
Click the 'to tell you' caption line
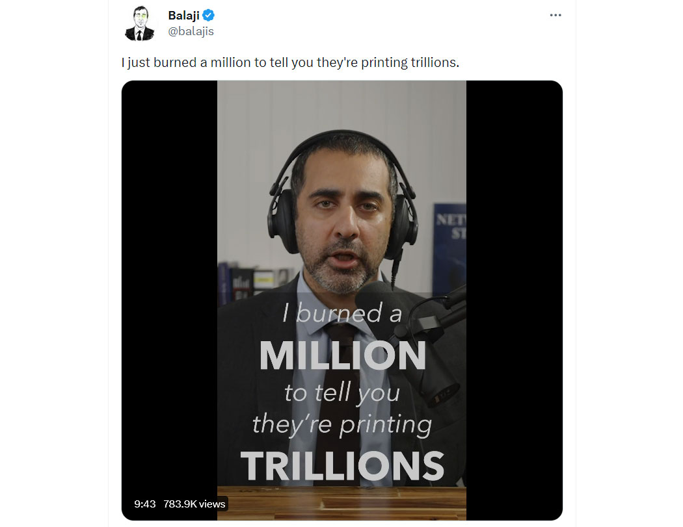[x=342, y=392]
